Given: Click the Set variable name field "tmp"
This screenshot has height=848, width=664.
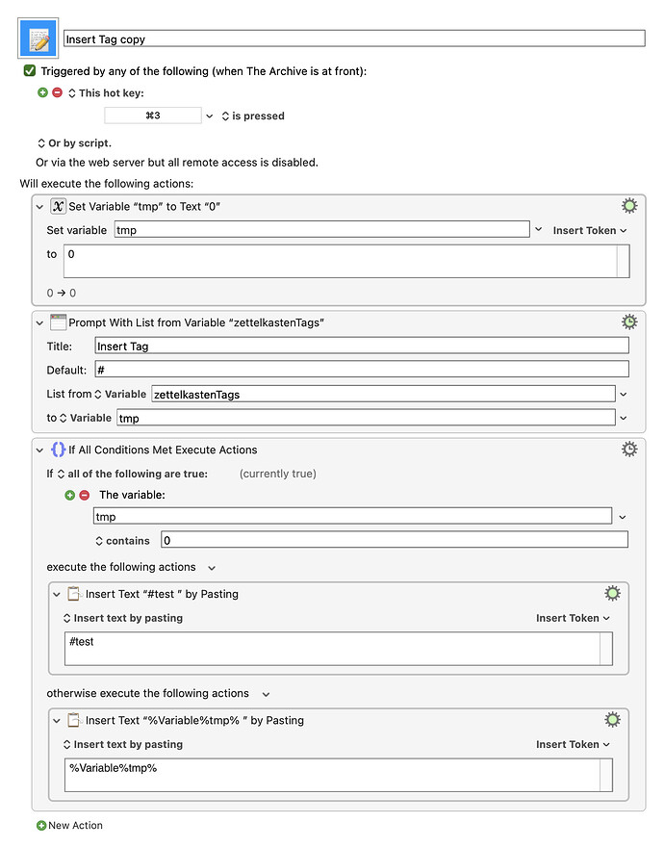Looking at the screenshot, I should (321, 229).
